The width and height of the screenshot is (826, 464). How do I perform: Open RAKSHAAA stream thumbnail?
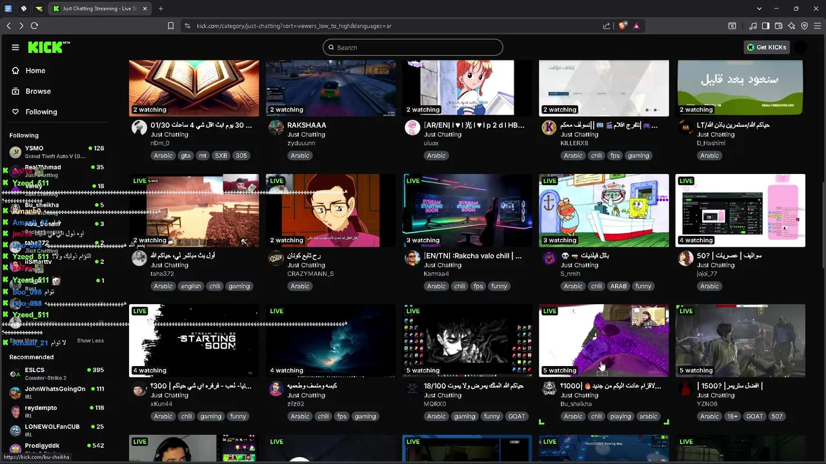331,88
